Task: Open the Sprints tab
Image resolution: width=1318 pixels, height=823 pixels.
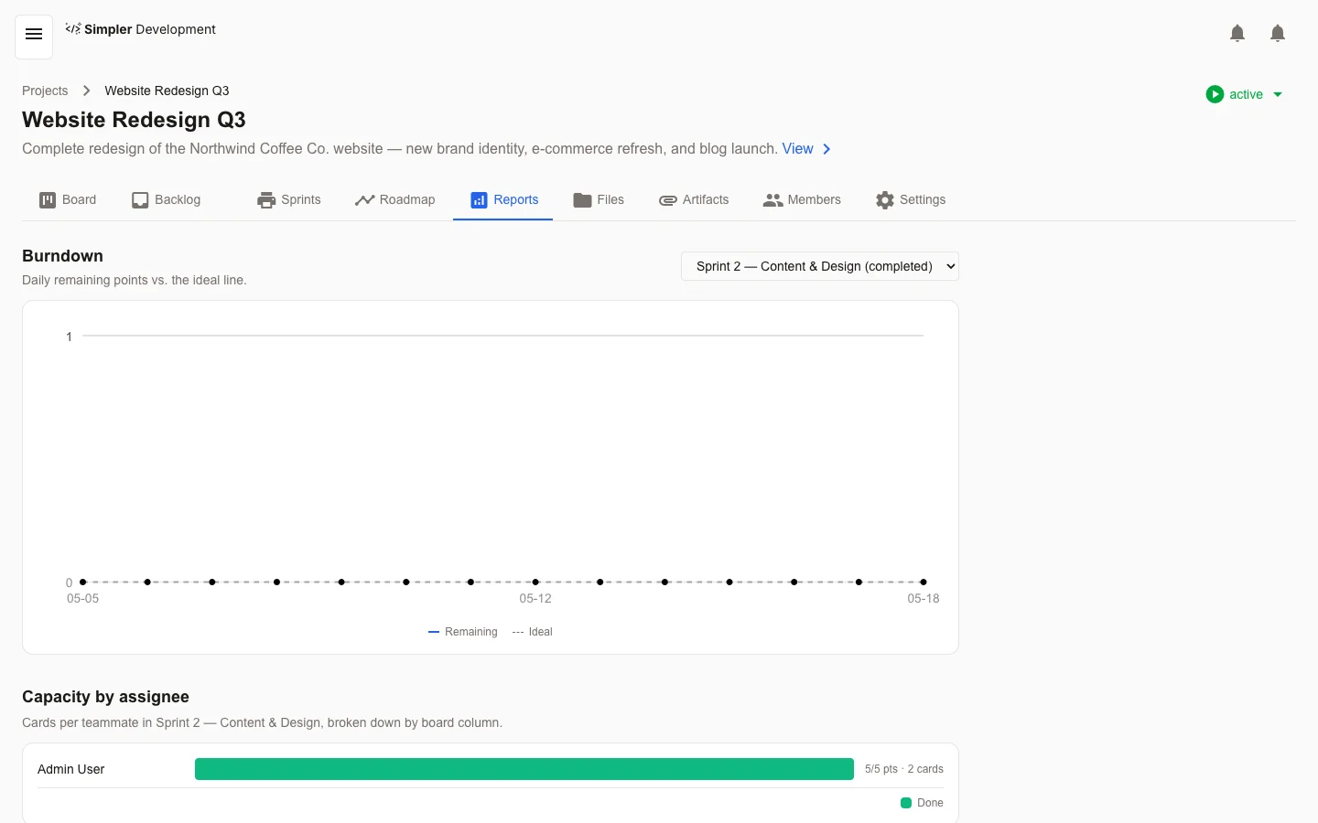Action: pos(289,200)
